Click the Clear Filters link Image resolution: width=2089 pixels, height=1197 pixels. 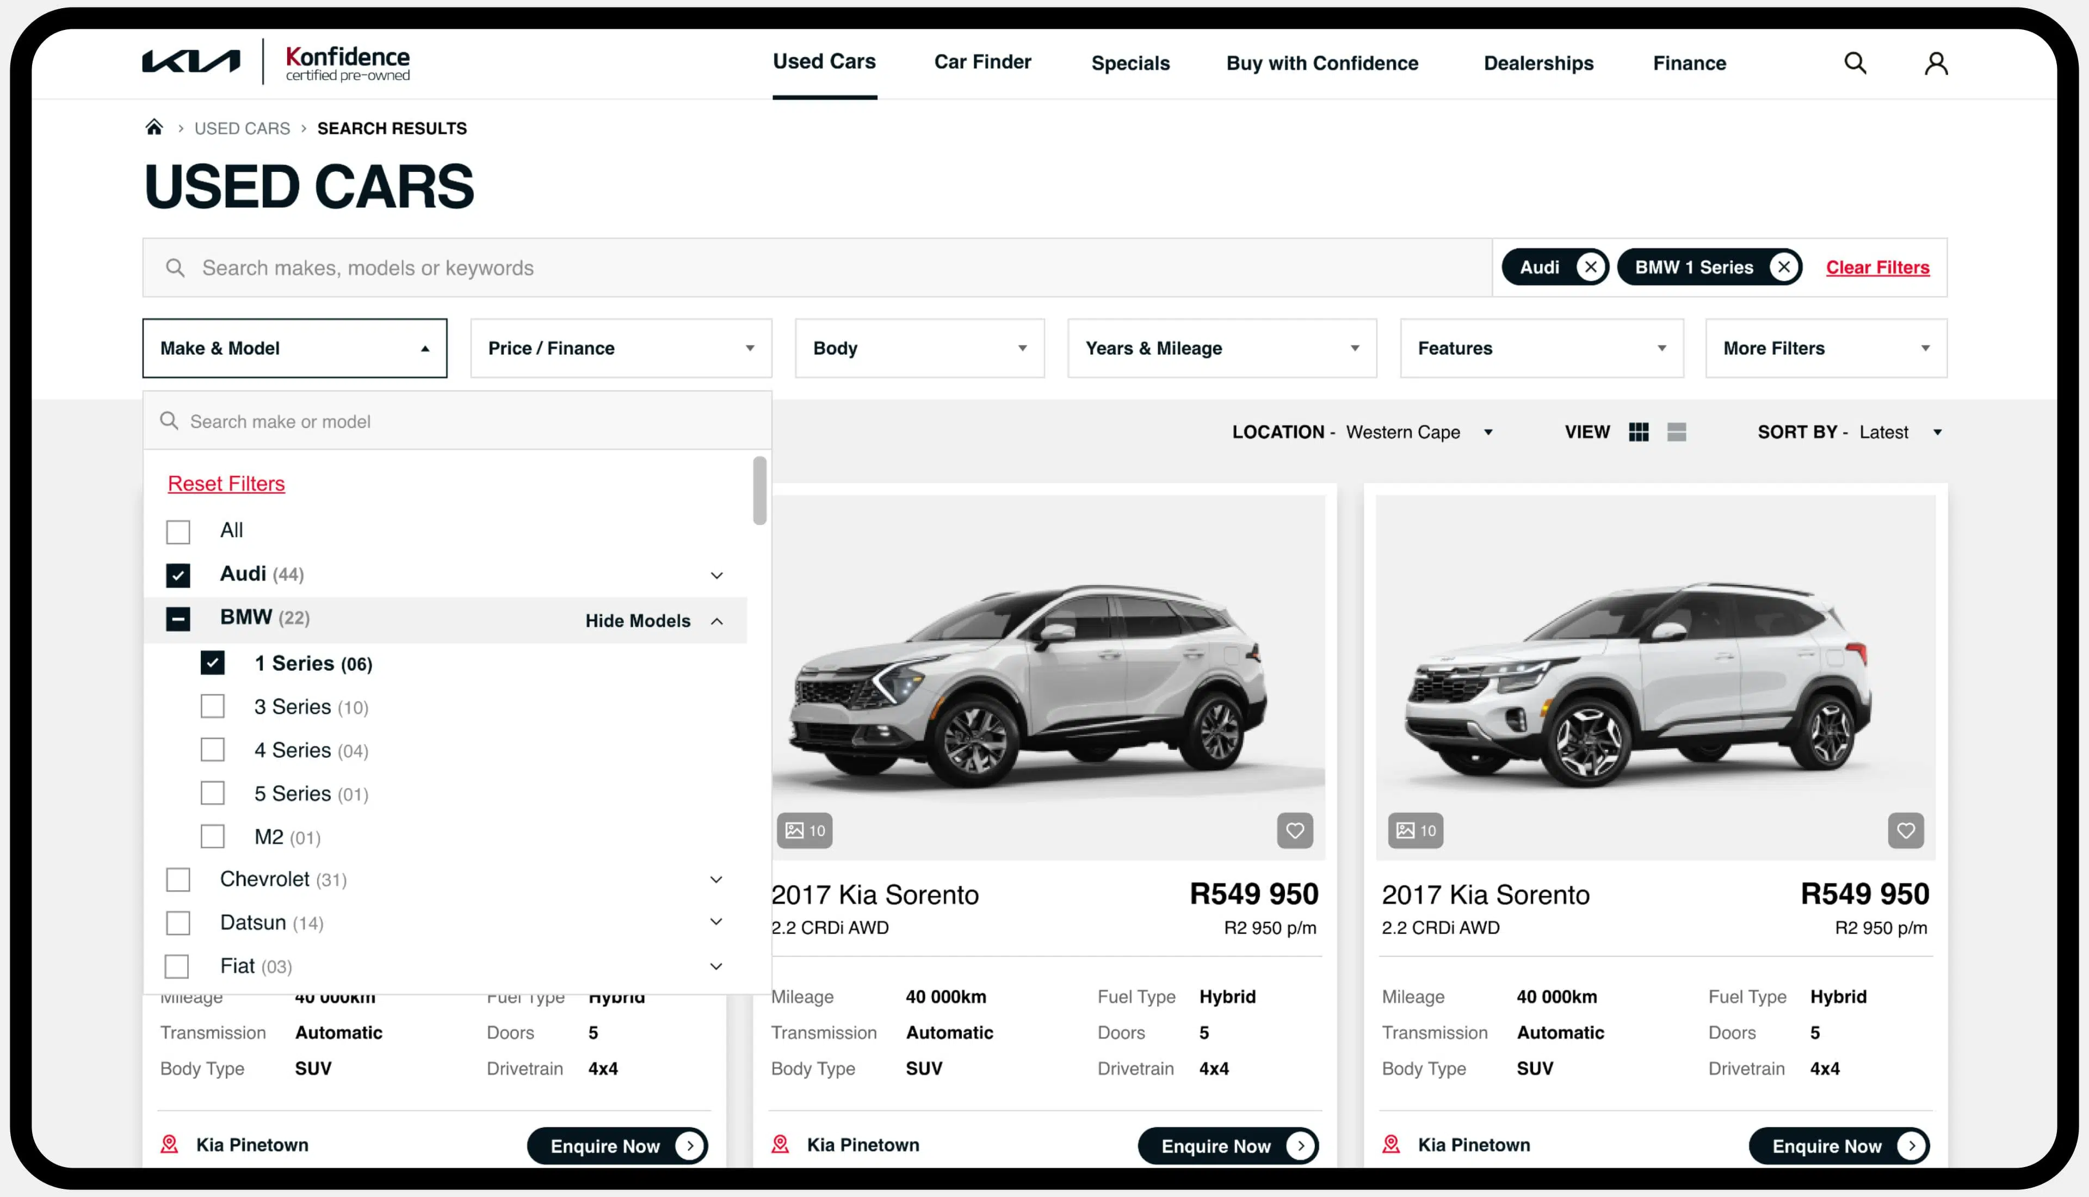pos(1877,267)
